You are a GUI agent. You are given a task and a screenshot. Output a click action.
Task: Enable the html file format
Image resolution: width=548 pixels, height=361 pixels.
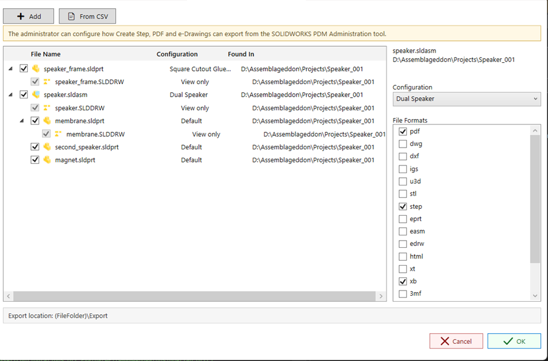[x=403, y=256]
